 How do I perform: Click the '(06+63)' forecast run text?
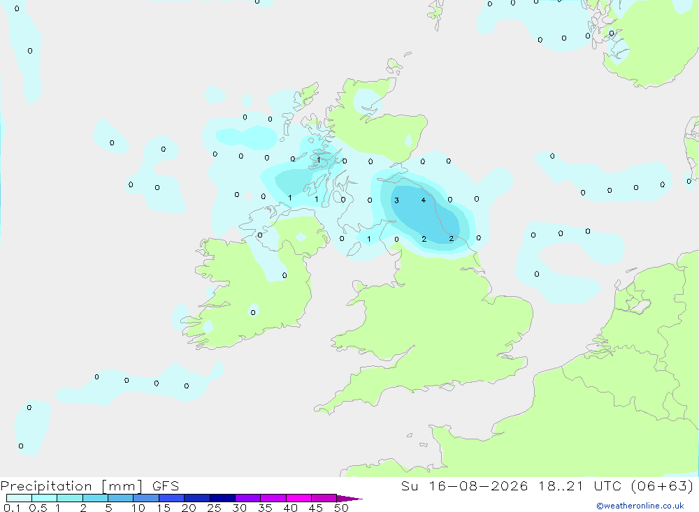pyautogui.click(x=663, y=485)
